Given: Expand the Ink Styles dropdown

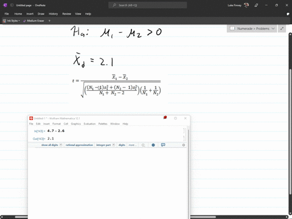Looking at the screenshot, I should coord(12,21).
